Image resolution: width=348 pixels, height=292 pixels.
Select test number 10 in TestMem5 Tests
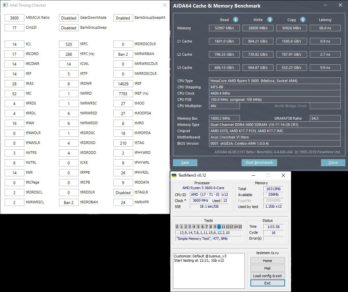[219, 226]
